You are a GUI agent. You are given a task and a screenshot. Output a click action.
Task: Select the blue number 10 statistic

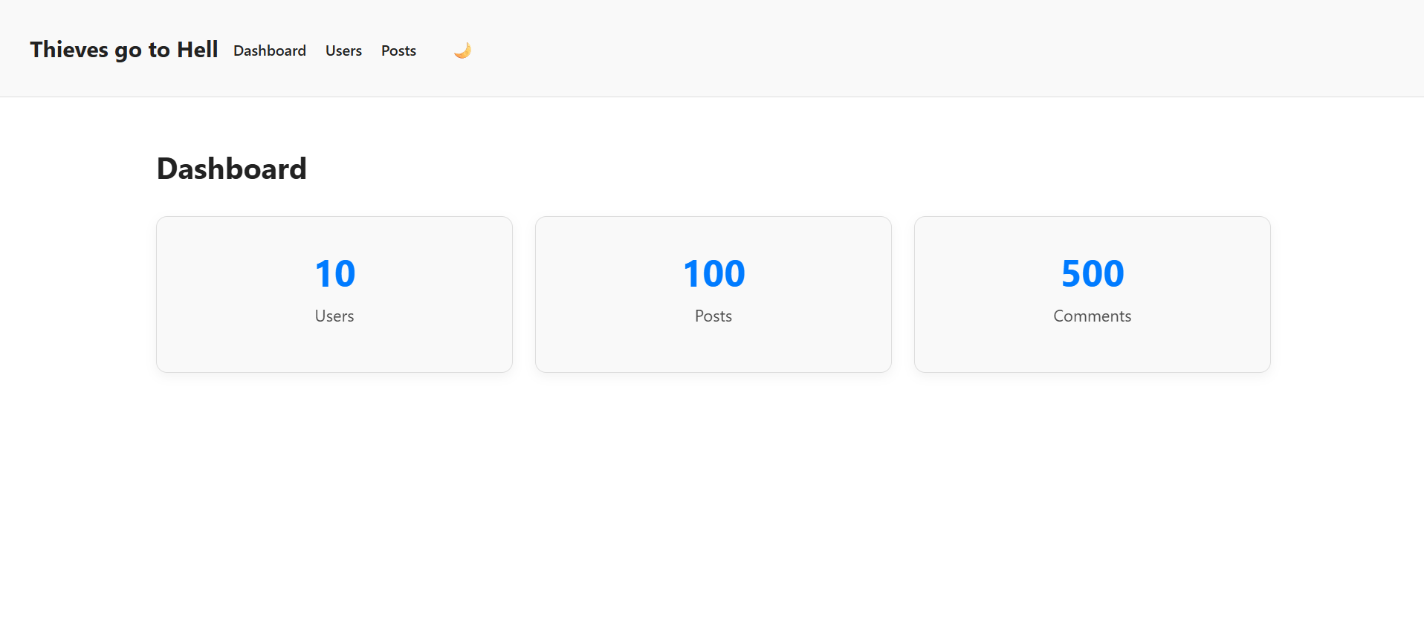click(x=334, y=273)
